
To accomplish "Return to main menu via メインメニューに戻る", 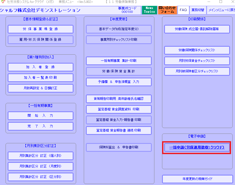I will click(221, 10).
